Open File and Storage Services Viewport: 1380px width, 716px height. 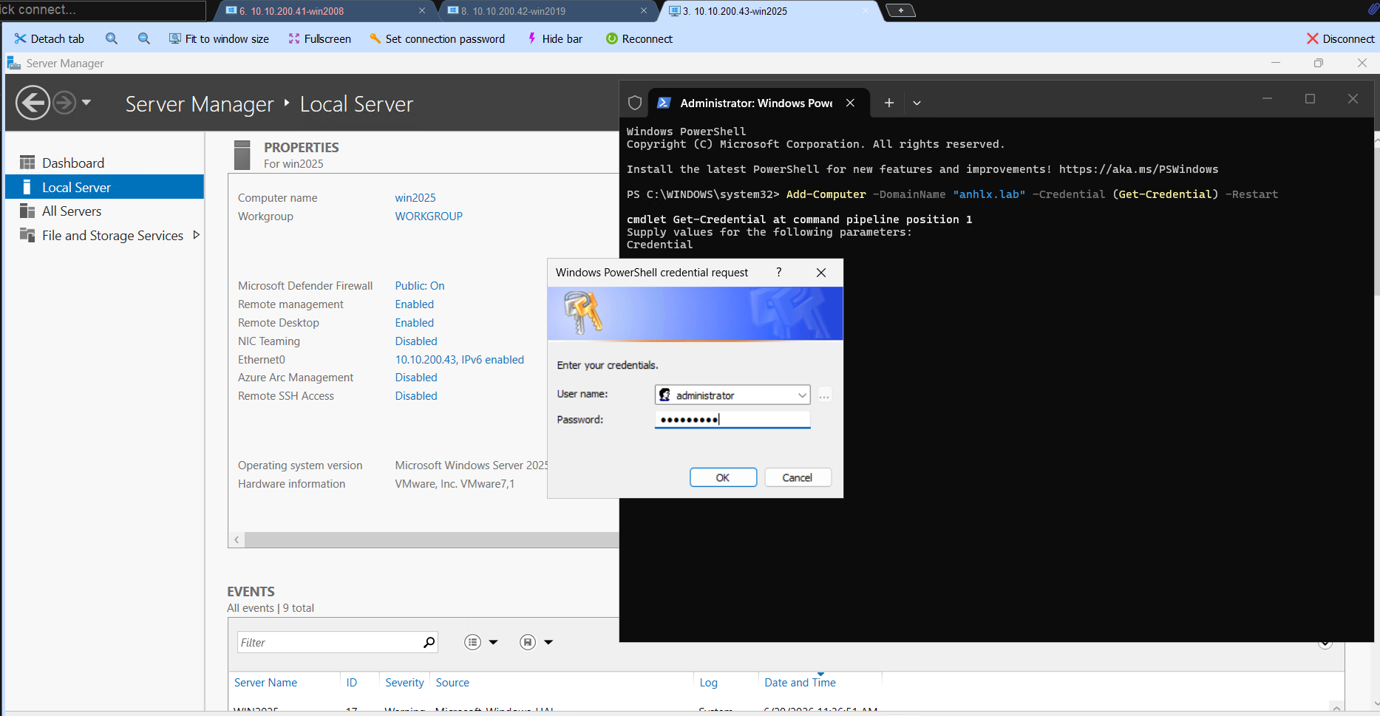(x=112, y=236)
